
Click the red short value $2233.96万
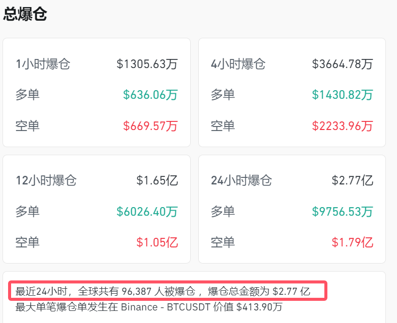pyautogui.click(x=343, y=125)
